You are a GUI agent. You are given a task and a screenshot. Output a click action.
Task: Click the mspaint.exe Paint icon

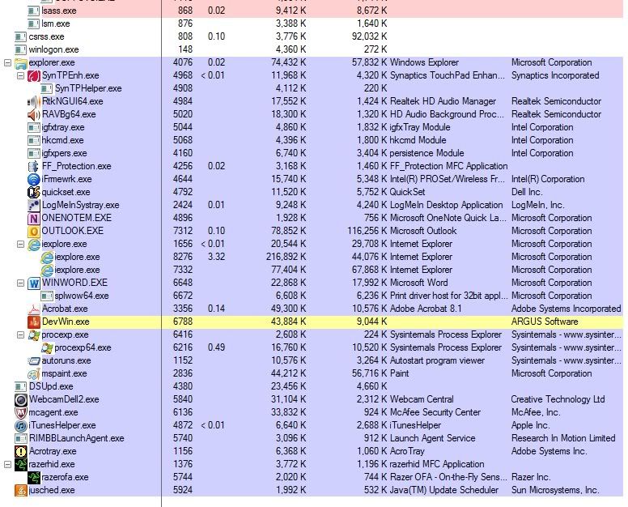[x=34, y=374]
